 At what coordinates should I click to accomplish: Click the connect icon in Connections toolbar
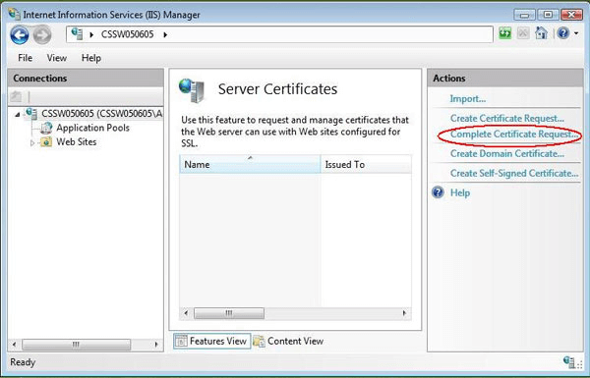pyautogui.click(x=16, y=97)
